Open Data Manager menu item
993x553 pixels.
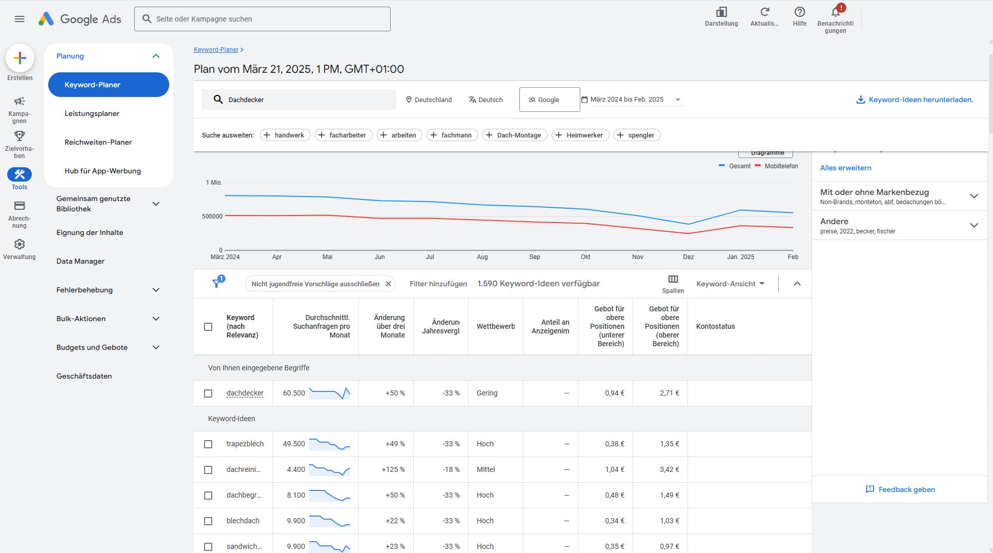[x=80, y=261]
